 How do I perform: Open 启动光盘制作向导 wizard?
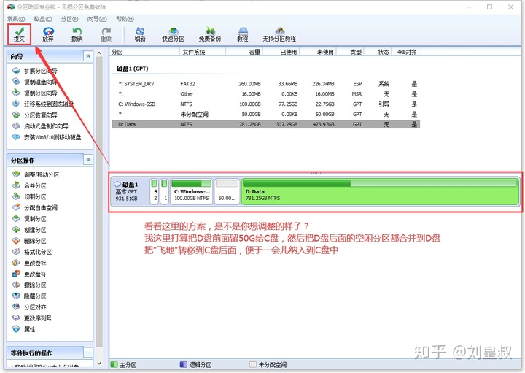[40, 126]
